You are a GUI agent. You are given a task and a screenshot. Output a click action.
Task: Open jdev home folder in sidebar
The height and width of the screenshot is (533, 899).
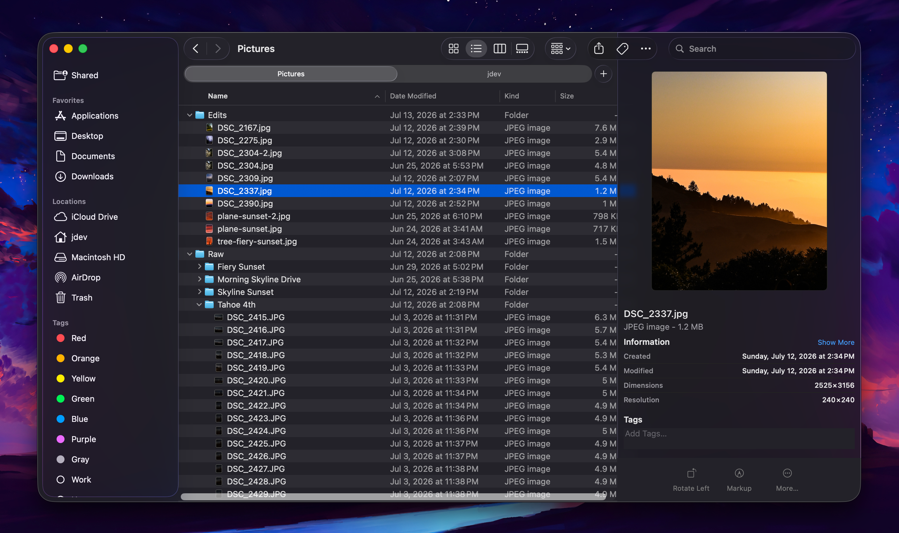79,237
